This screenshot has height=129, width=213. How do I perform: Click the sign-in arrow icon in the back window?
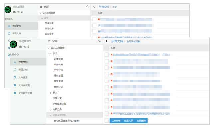18,12
